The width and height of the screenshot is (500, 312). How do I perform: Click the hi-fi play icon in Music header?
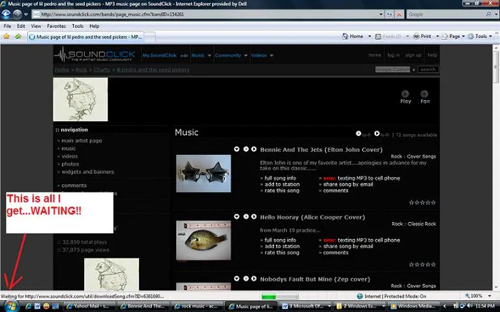tap(377, 134)
